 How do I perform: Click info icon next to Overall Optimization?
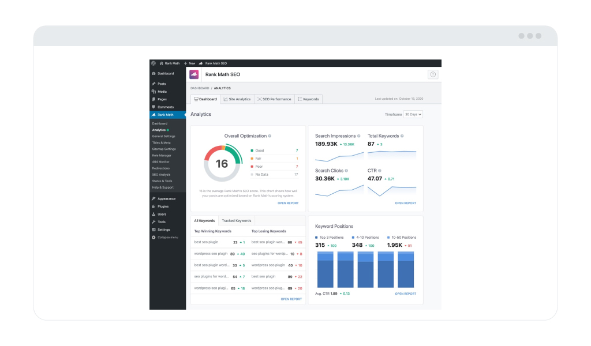[x=270, y=136]
